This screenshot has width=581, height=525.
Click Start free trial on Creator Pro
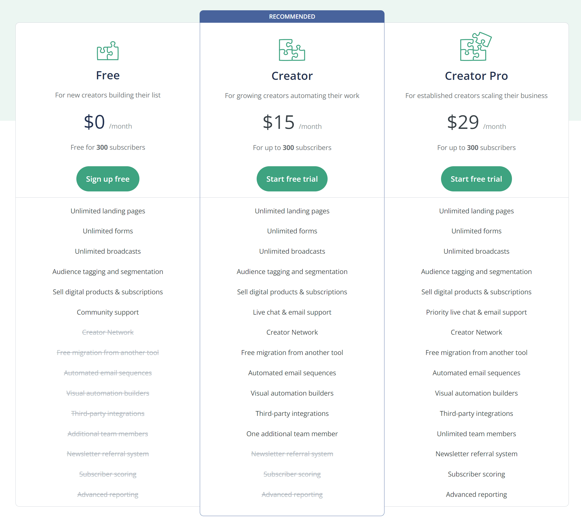[476, 179]
